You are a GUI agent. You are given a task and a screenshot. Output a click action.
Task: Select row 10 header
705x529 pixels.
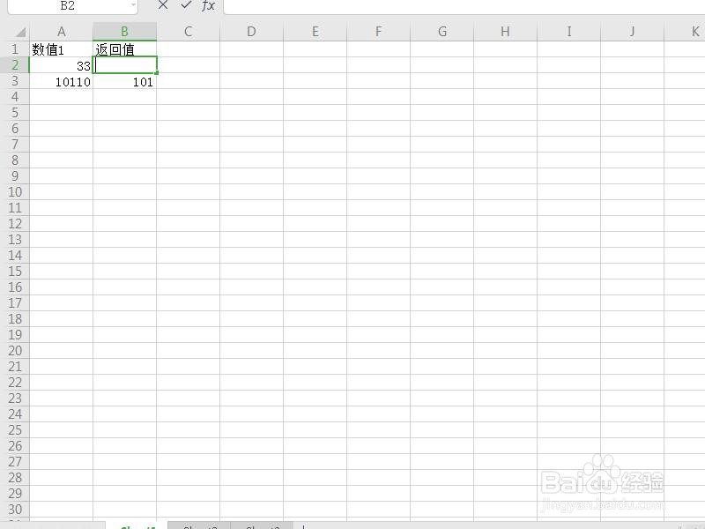coord(15,192)
